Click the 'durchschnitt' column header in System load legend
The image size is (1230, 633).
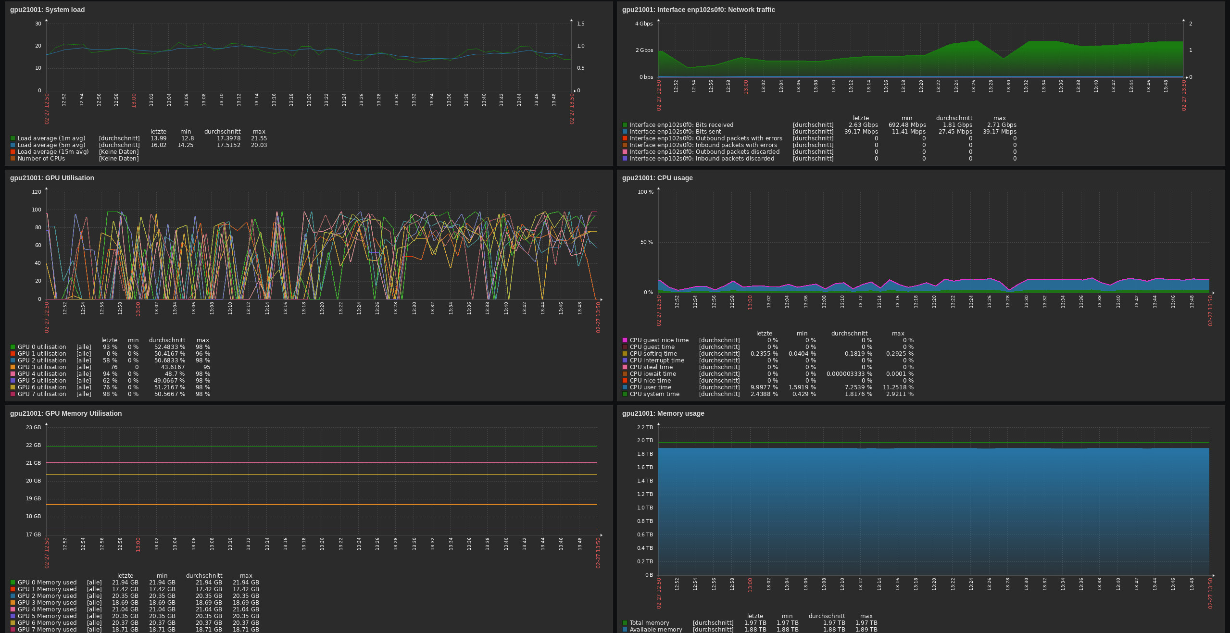coord(222,132)
